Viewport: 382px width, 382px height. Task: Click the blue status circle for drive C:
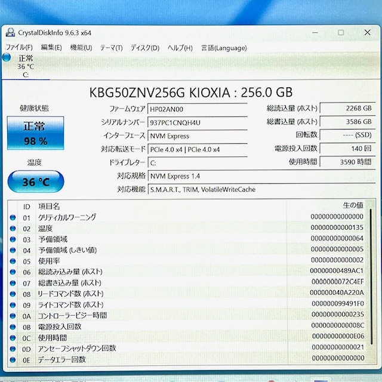click(x=7, y=57)
